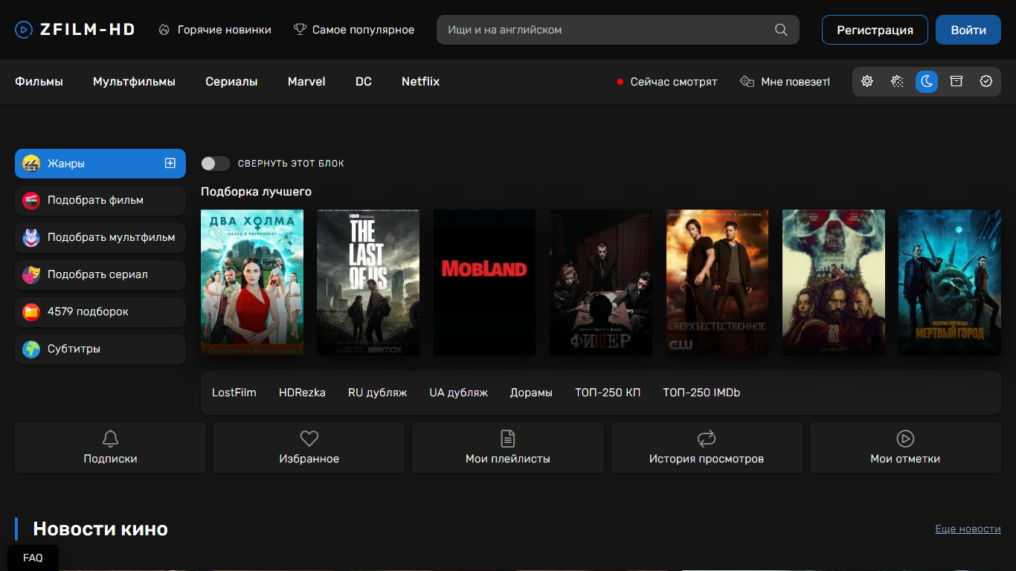Screen dimensions: 1016x571
Task: Open Подобрать фильм in the sidebar
Action: click(x=100, y=201)
